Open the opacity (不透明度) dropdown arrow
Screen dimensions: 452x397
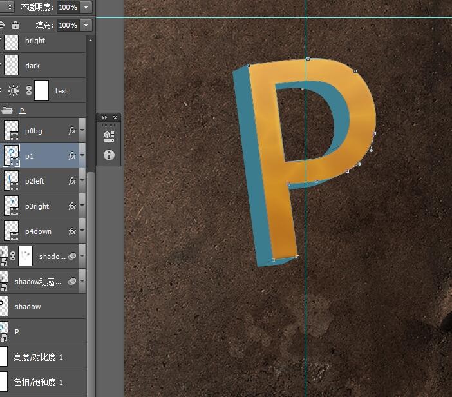[86, 7]
